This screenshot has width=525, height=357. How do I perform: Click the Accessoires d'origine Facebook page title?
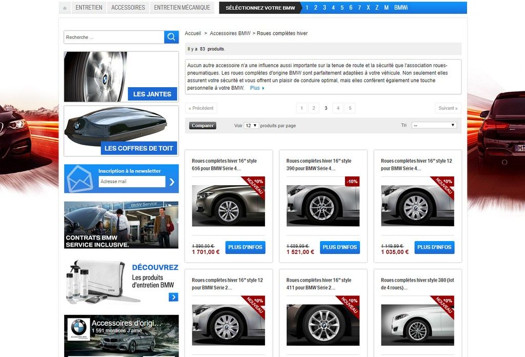click(x=127, y=323)
